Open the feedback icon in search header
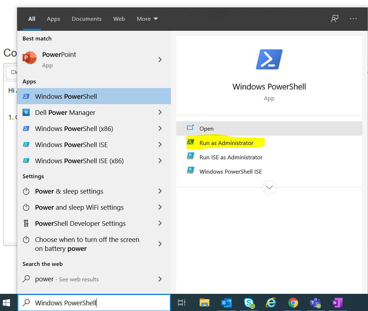Viewport: 368px width, 311px height. pos(334,19)
